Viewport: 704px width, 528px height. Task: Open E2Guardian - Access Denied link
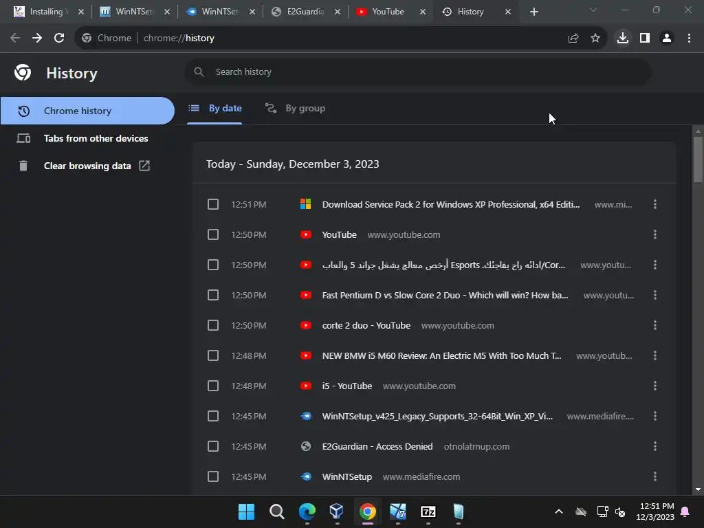point(377,446)
